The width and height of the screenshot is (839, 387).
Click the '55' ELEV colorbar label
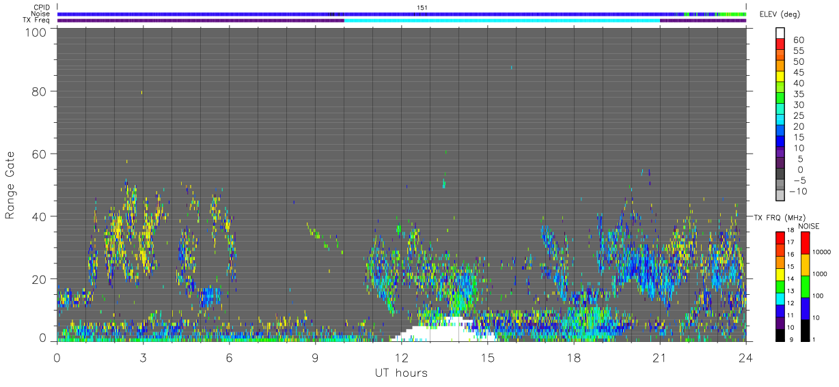[x=798, y=51]
